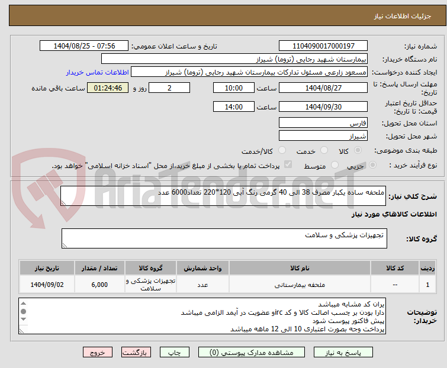The height and width of the screenshot is (368, 447).
Task: Click the goods group textarea 'تجهیزات پزشکی و سلامت'
Action: [x=224, y=238]
